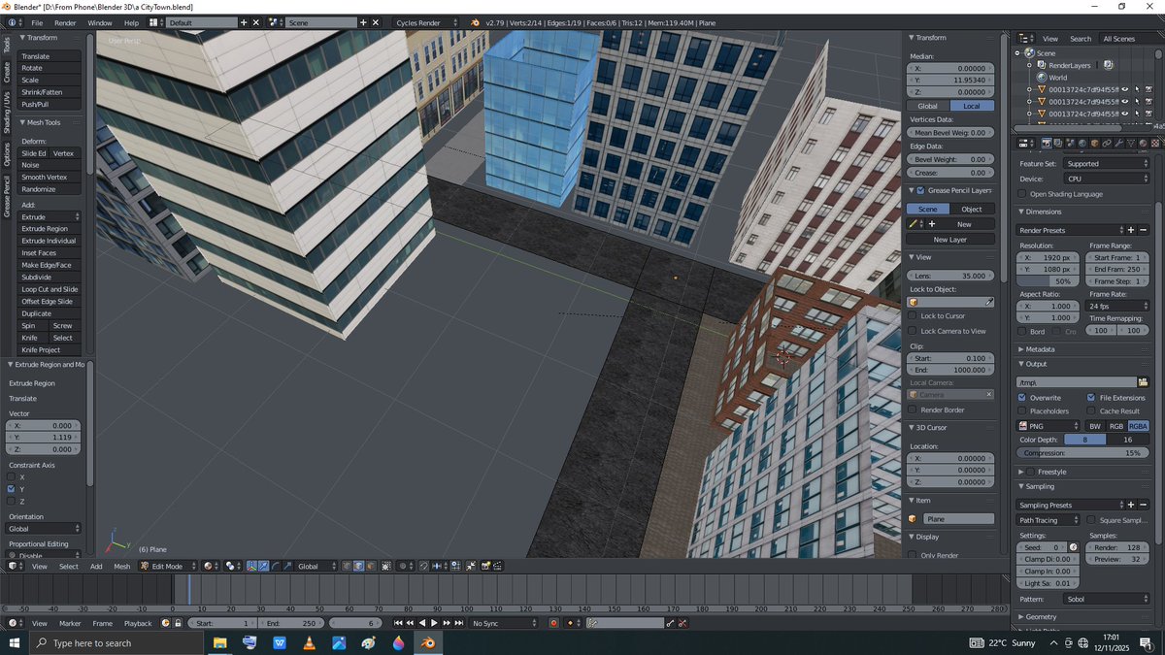Toggle File Extensions checkbox
Image resolution: width=1165 pixels, height=655 pixels.
pos(1091,398)
